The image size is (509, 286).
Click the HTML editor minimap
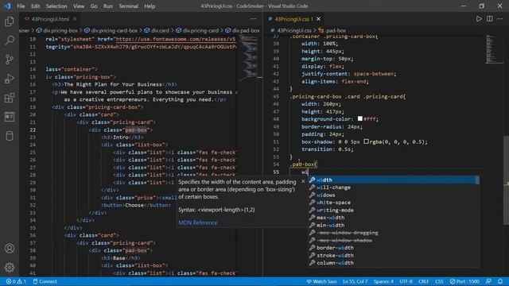click(x=249, y=58)
